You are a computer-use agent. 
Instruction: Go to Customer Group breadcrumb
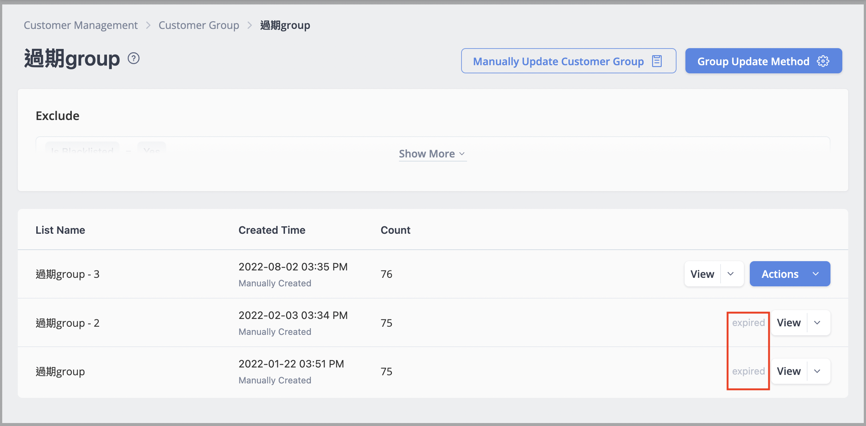click(x=199, y=25)
